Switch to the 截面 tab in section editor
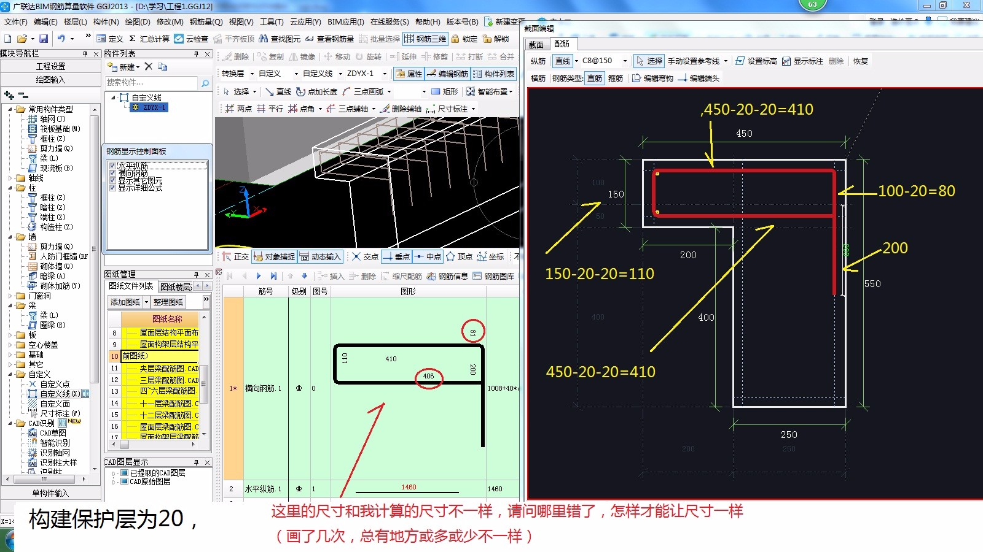The image size is (983, 552). [536, 44]
